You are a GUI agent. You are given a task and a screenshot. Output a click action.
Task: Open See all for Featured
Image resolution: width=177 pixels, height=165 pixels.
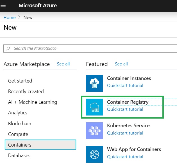pos(121,64)
